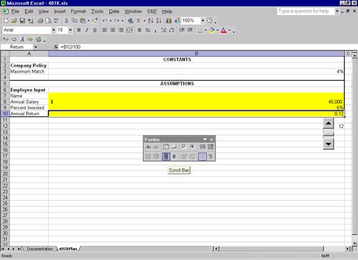Toggle Bold formatting
Viewport: 358px width, 260px height.
click(x=79, y=30)
